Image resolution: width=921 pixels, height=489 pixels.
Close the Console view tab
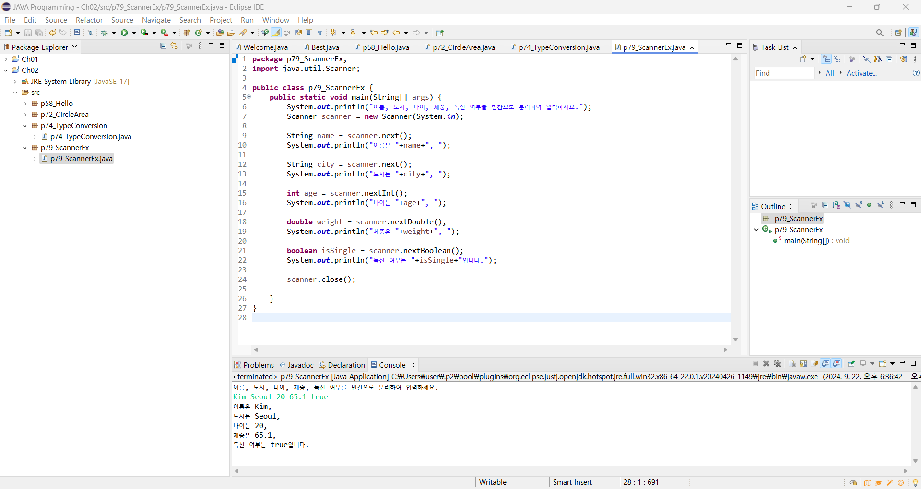(412, 365)
